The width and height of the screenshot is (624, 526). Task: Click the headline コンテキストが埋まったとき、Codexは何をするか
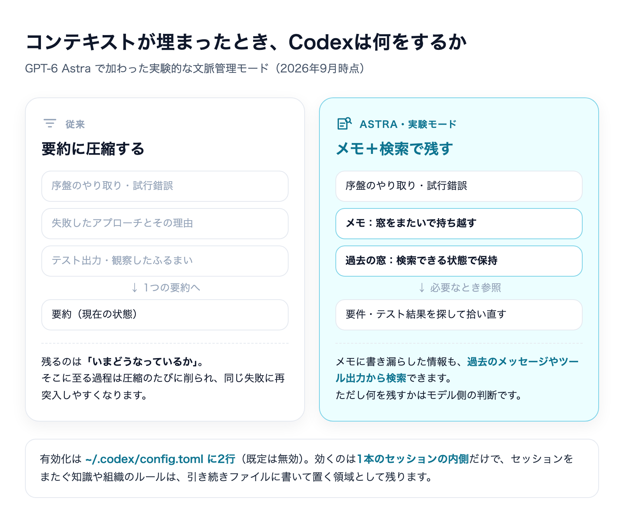(x=246, y=42)
